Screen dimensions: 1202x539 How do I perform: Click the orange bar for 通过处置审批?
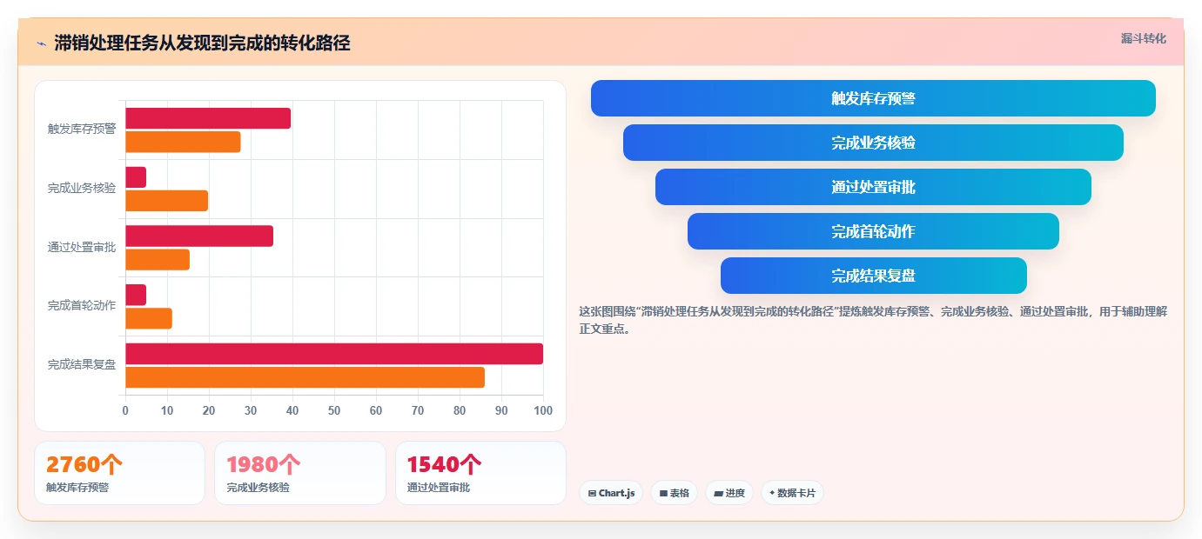coord(158,259)
